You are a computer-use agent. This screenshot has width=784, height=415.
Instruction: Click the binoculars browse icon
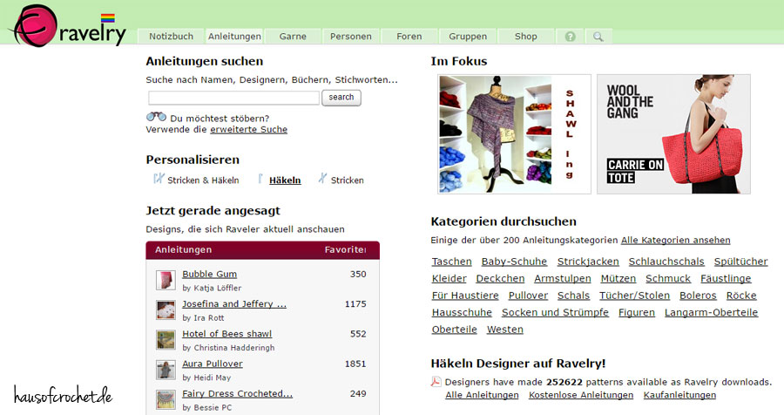click(x=156, y=118)
